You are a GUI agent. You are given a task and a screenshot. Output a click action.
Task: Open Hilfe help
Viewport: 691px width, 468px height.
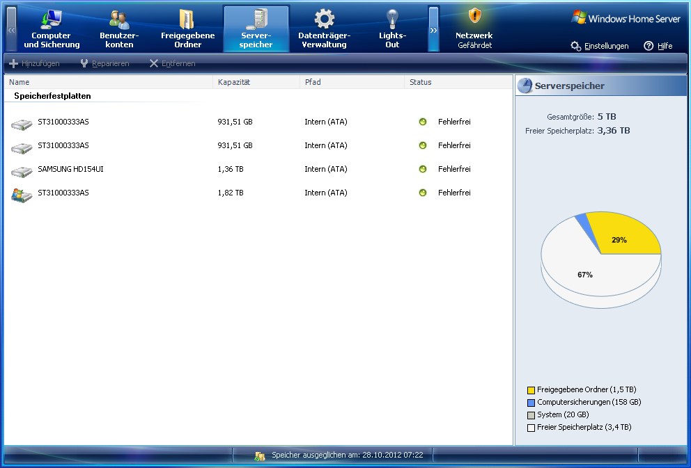pyautogui.click(x=658, y=46)
